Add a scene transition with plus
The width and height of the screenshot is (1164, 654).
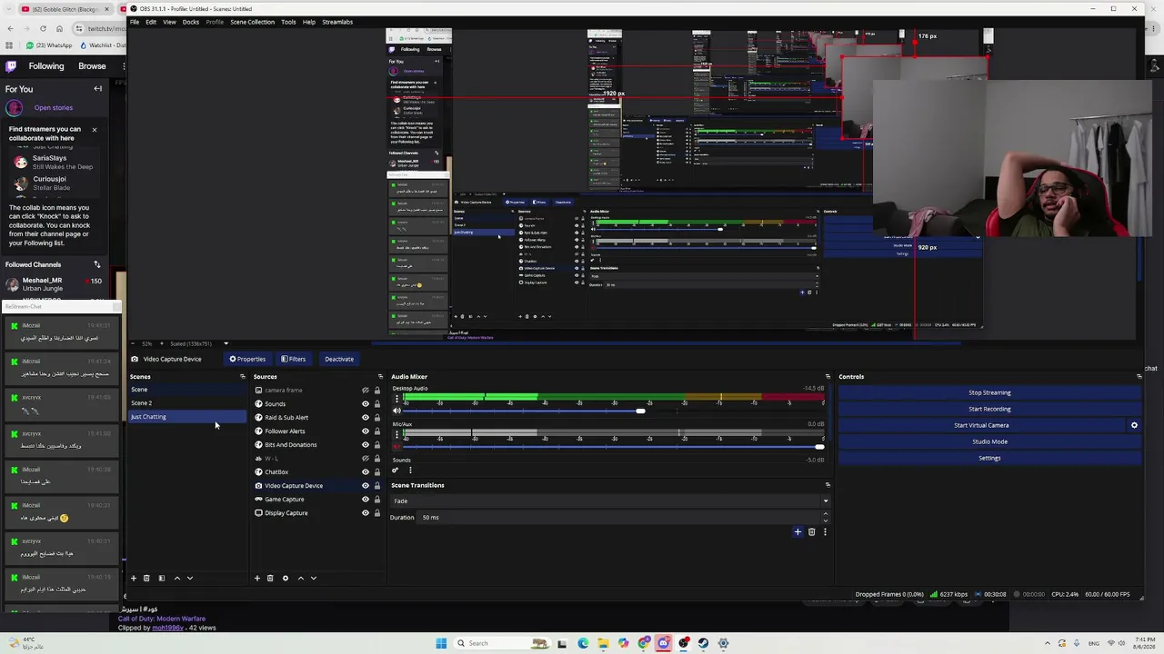pos(798,532)
